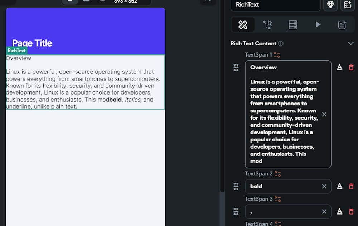Image resolution: width=358 pixels, height=226 pixels.
Task: Click the add-to-component icon at the panel's top right
Action: (x=348, y=5)
